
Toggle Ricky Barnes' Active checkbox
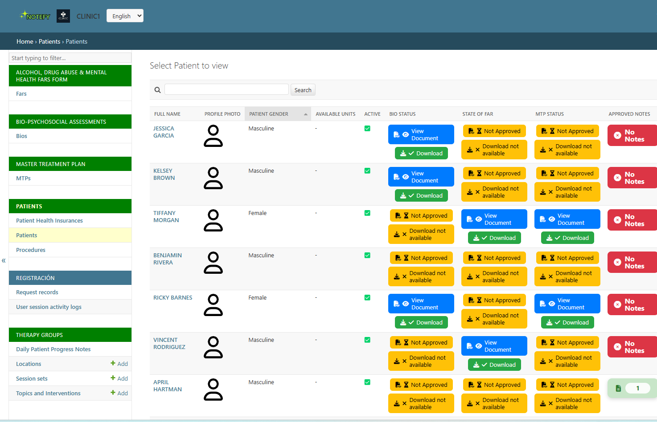(367, 298)
